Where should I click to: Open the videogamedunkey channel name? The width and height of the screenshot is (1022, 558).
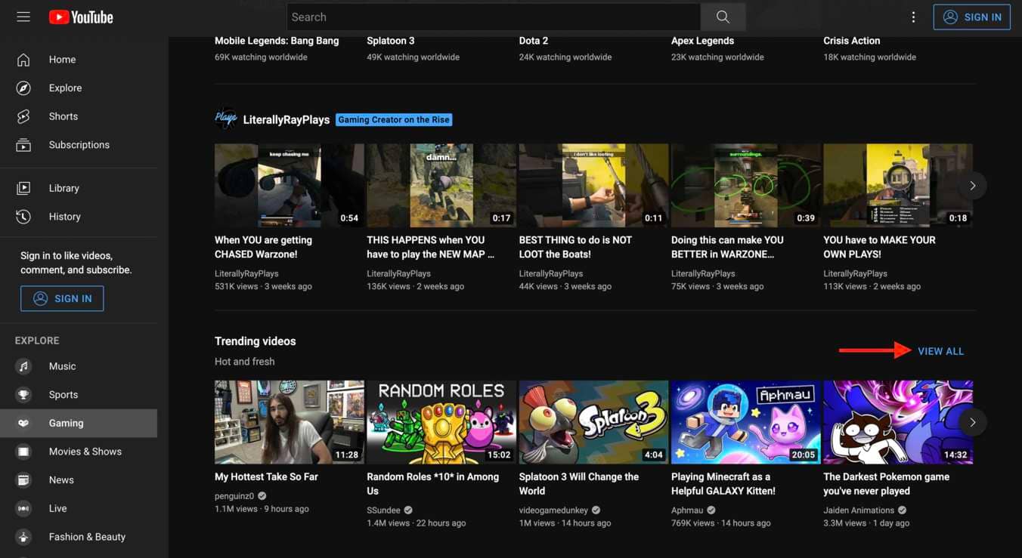point(554,510)
